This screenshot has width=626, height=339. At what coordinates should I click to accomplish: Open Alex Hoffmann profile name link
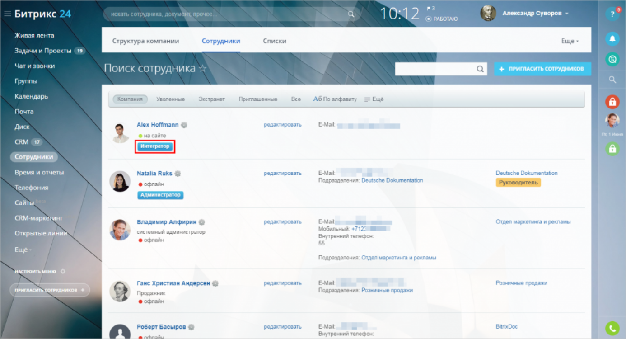coord(158,125)
